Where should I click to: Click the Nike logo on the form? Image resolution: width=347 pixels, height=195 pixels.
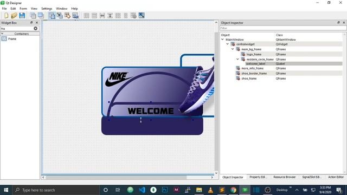coord(118,79)
